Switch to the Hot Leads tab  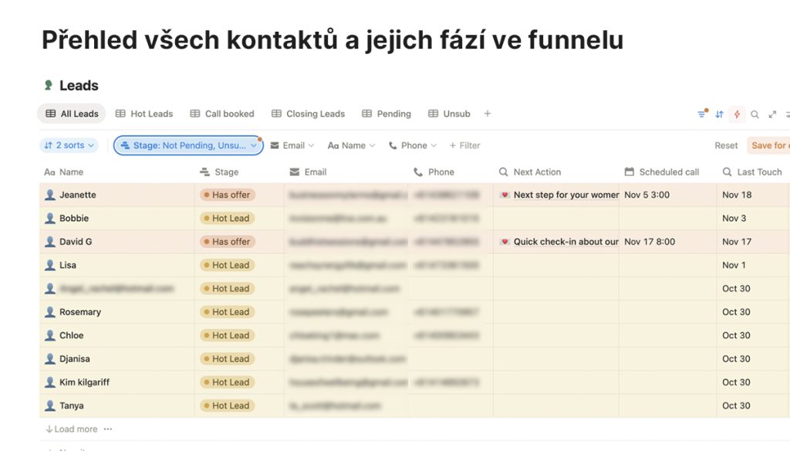(144, 114)
